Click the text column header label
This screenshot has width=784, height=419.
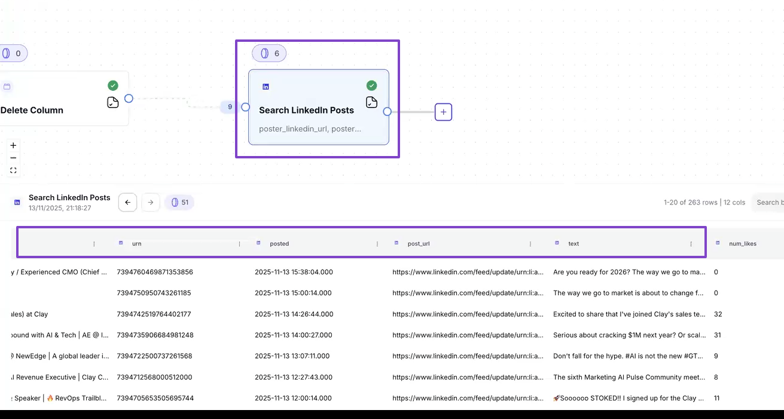[x=573, y=244]
